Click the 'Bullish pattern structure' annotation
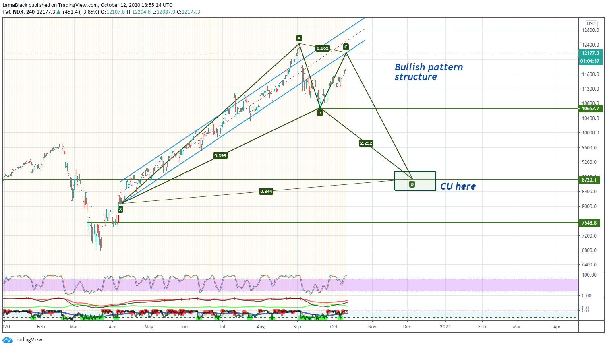 429,72
